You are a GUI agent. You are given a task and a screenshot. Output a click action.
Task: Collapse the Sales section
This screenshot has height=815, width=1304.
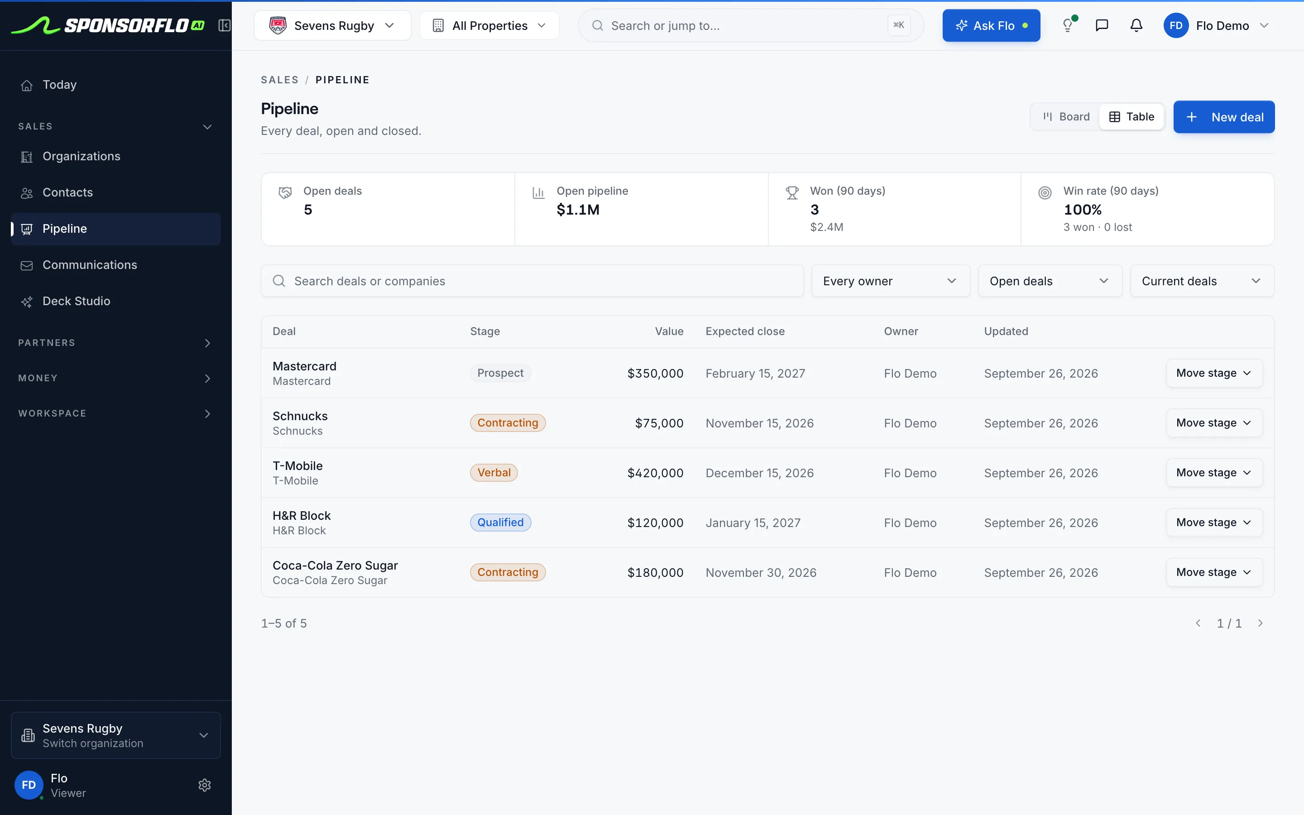115,126
